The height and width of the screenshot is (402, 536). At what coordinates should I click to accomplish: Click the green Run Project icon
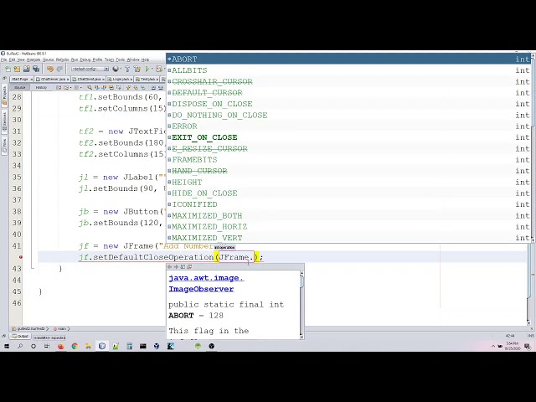tap(147, 69)
